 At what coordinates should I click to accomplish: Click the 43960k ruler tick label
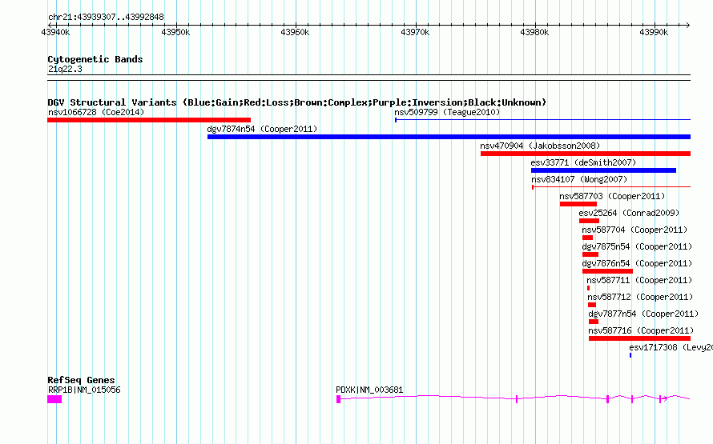coord(295,32)
